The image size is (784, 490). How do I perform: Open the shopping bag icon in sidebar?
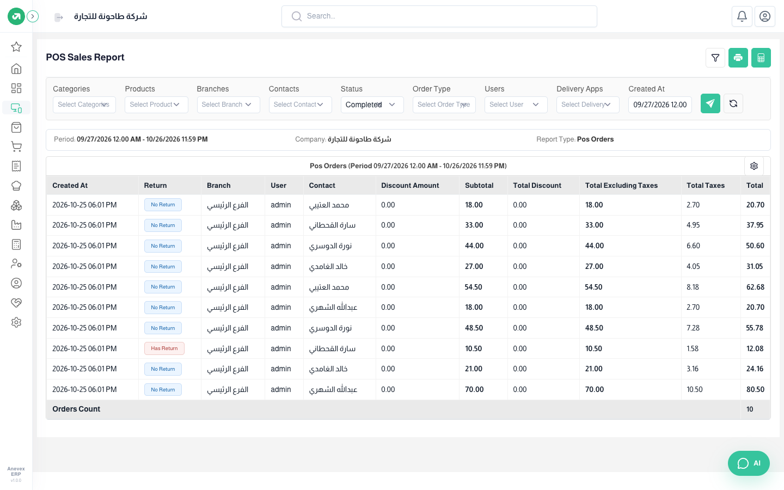tap(16, 127)
